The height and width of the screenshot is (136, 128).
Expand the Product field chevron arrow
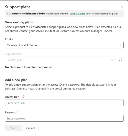pos(121,45)
